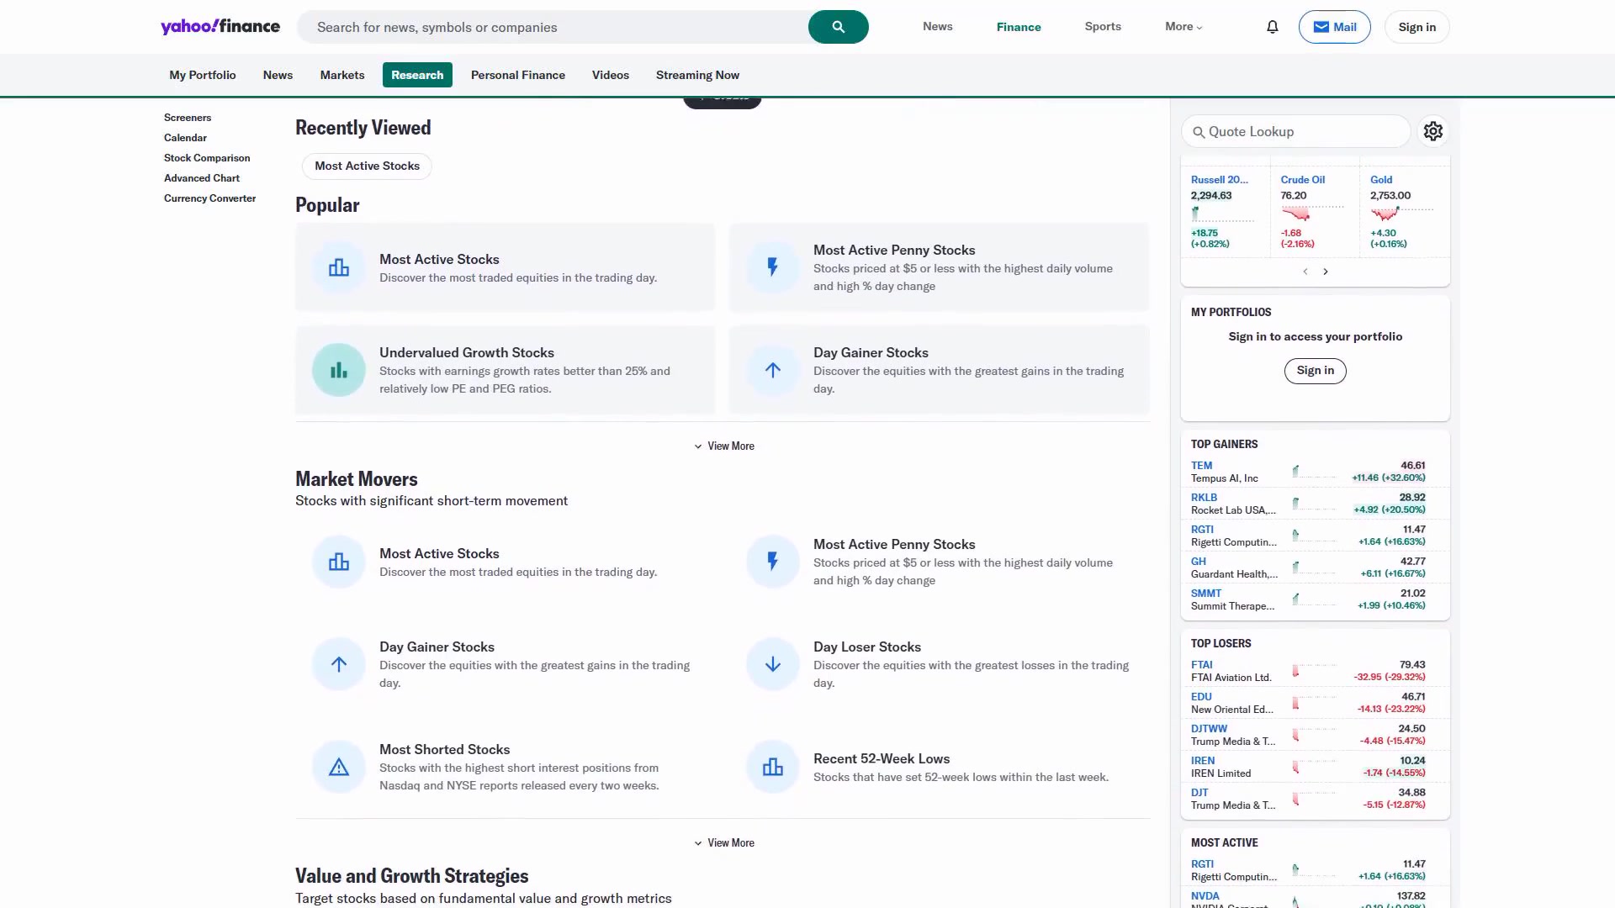Click the Most Active Stocks recently viewed chip

coord(367,166)
